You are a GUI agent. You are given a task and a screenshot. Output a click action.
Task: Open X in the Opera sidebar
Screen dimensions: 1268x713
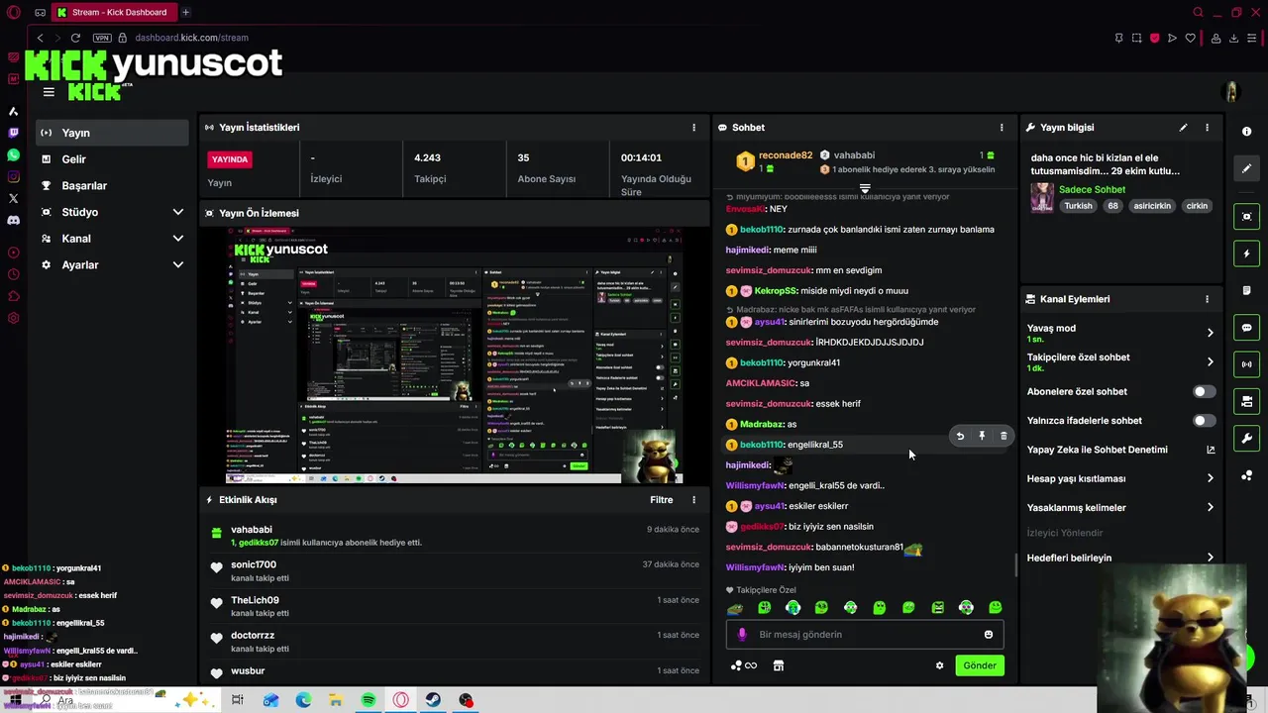click(x=13, y=198)
